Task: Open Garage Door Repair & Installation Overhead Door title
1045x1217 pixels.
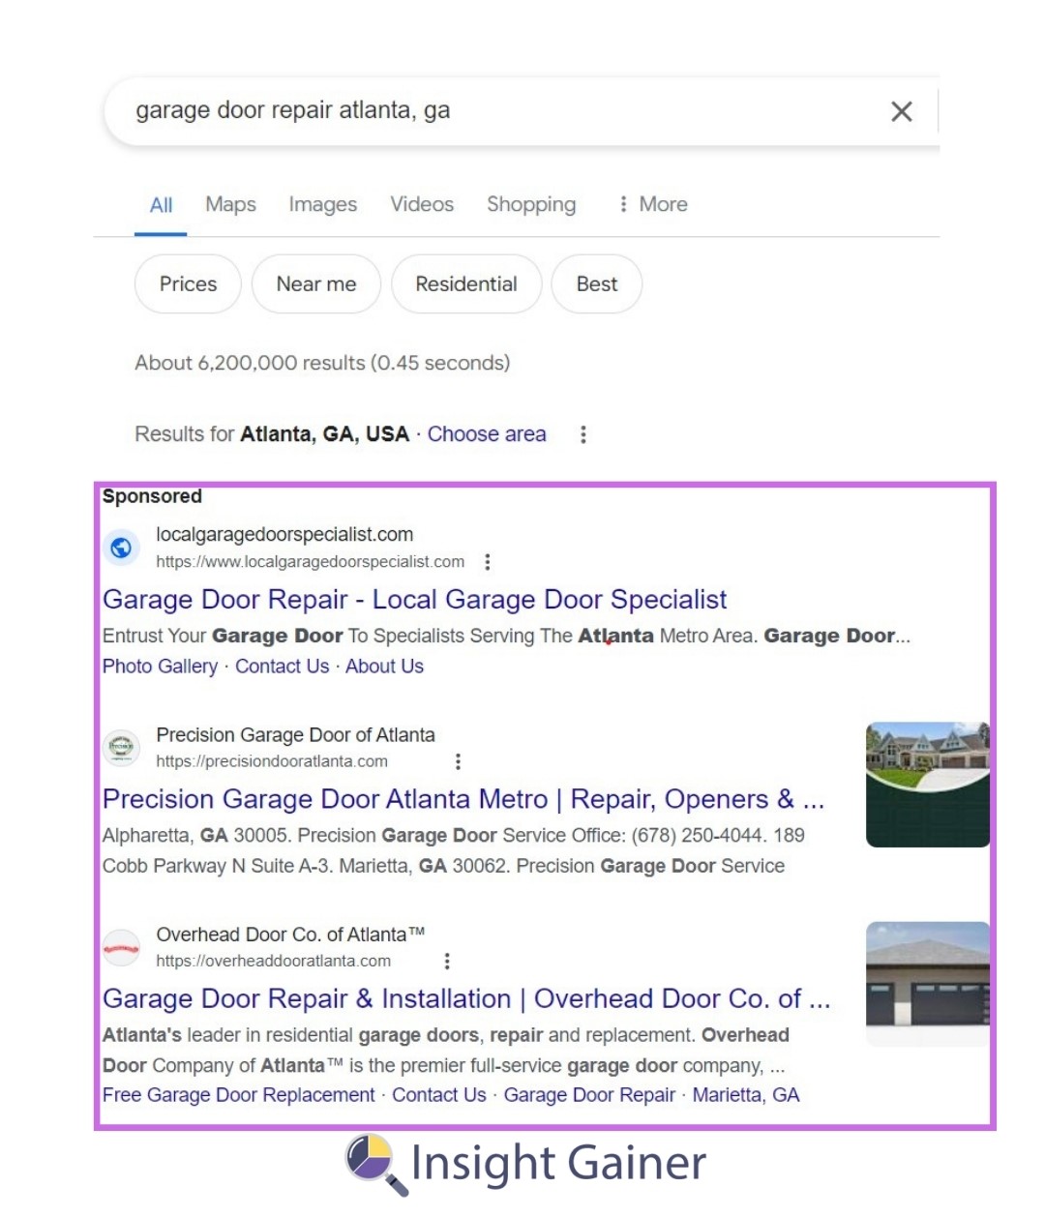Action: tap(466, 999)
